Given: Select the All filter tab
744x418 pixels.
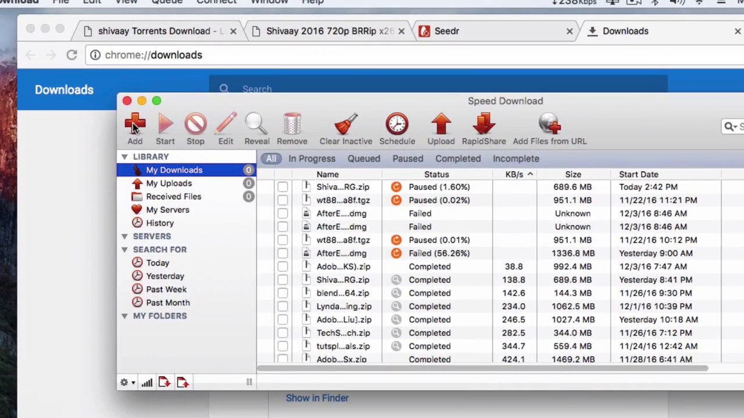Looking at the screenshot, I should coord(271,158).
